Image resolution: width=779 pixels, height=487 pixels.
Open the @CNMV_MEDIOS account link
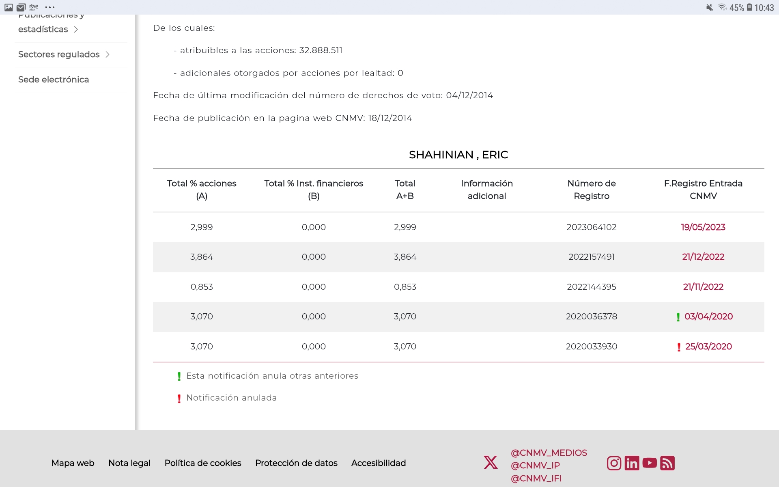tap(549, 453)
